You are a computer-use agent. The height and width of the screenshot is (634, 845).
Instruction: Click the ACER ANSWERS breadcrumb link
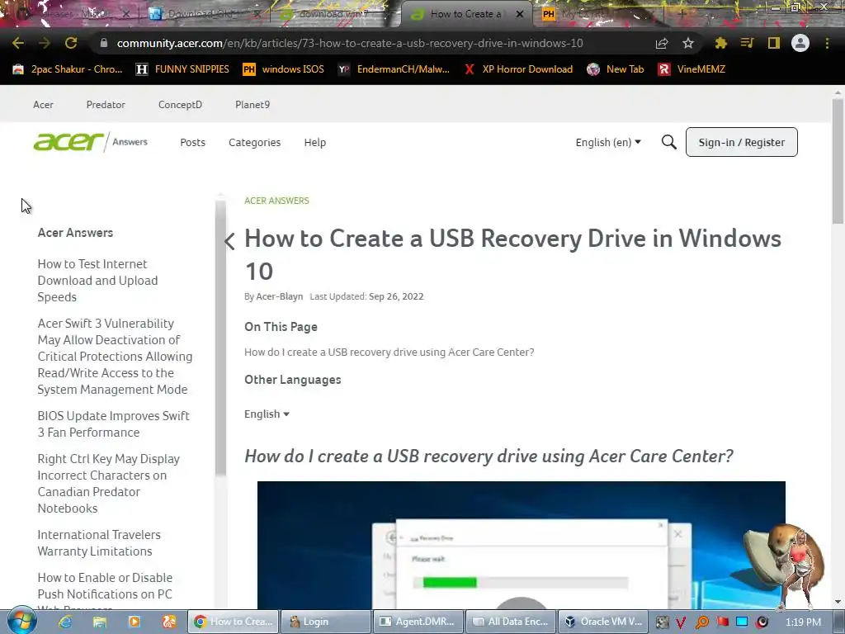[276, 201]
